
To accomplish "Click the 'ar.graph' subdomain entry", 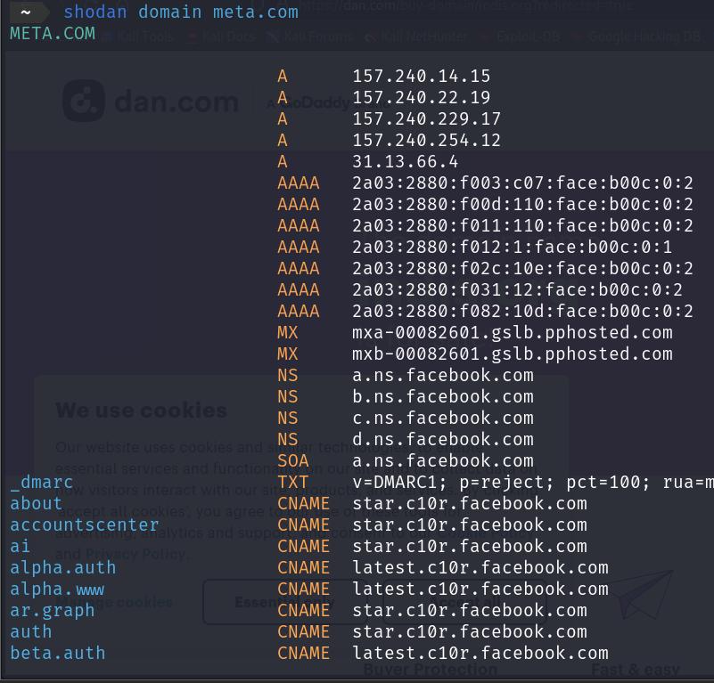I will click(53, 611).
